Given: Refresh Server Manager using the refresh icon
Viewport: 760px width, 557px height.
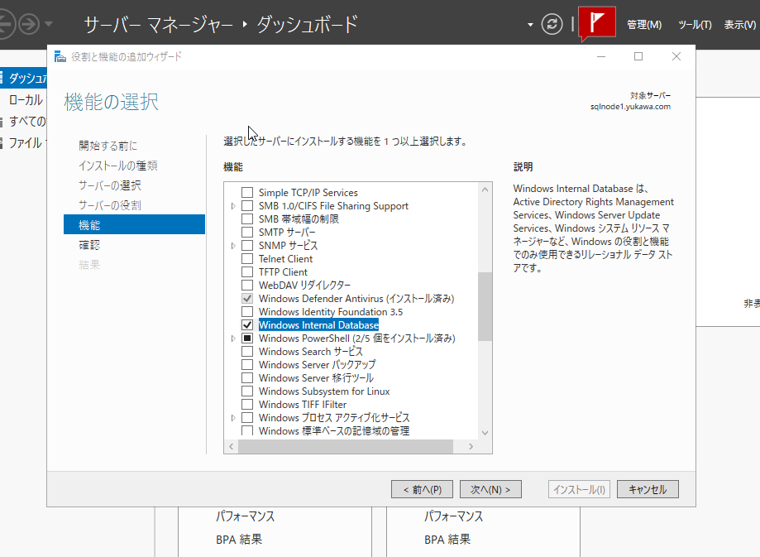Looking at the screenshot, I should 552,23.
